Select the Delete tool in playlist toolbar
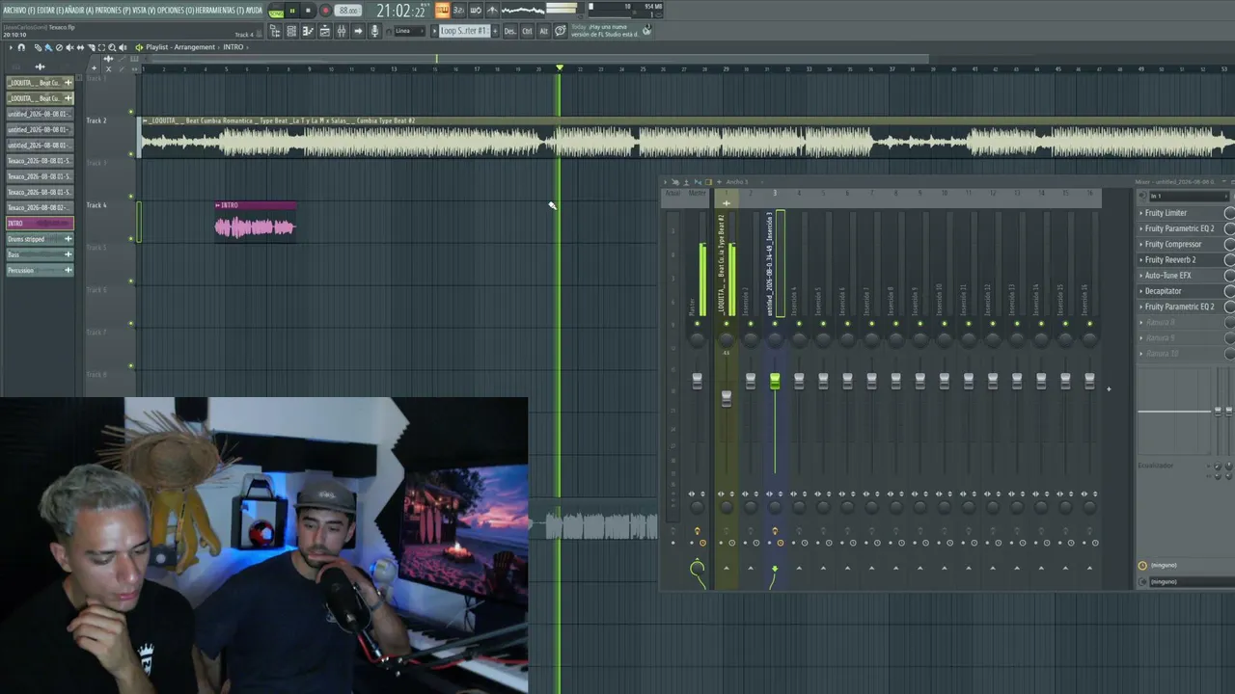 [x=59, y=47]
